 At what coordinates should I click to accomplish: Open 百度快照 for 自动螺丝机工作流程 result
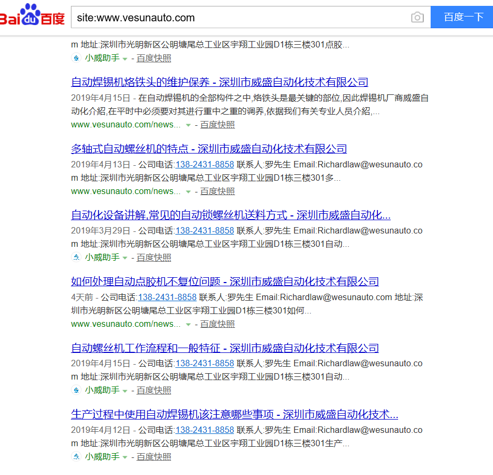[153, 390]
